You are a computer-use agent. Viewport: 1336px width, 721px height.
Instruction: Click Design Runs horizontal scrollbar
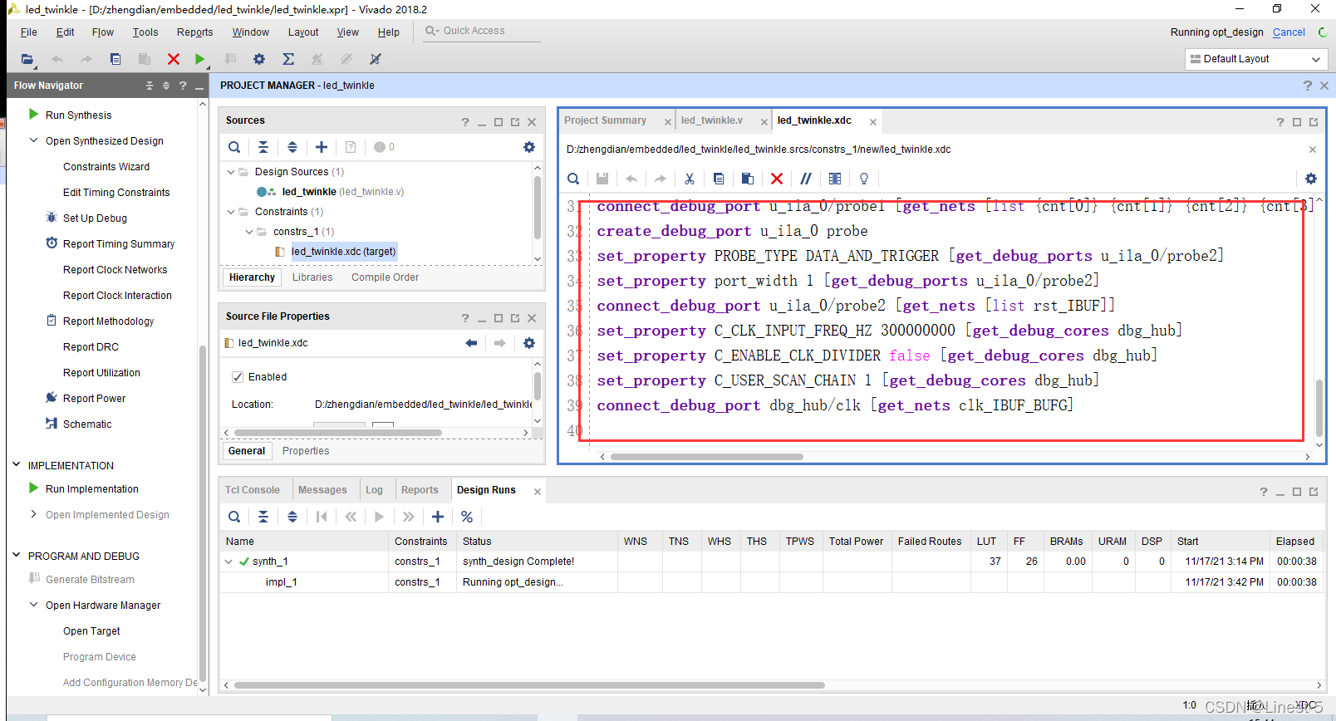click(529, 685)
